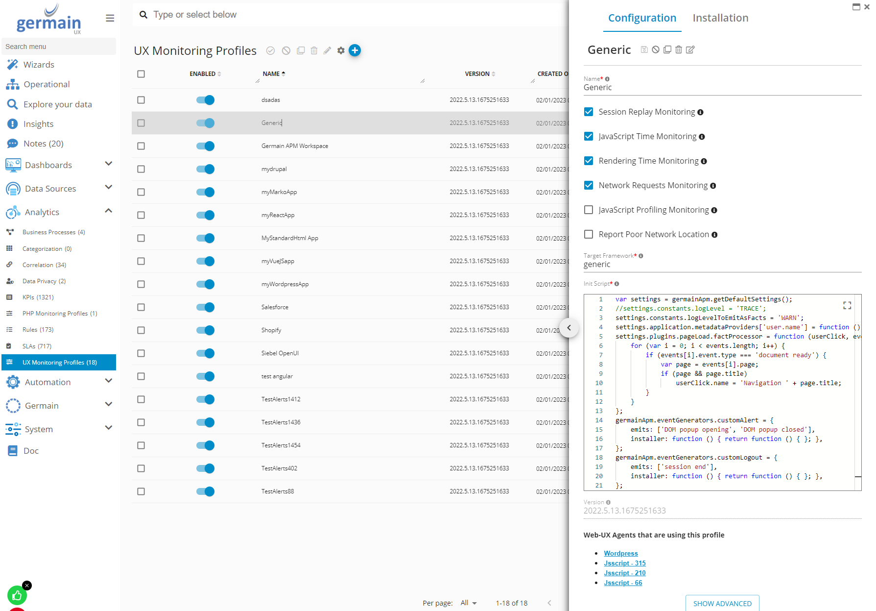Viewport: 876px width, 611px height.
Task: Collapse the side panel with arrow button
Action: (x=569, y=328)
